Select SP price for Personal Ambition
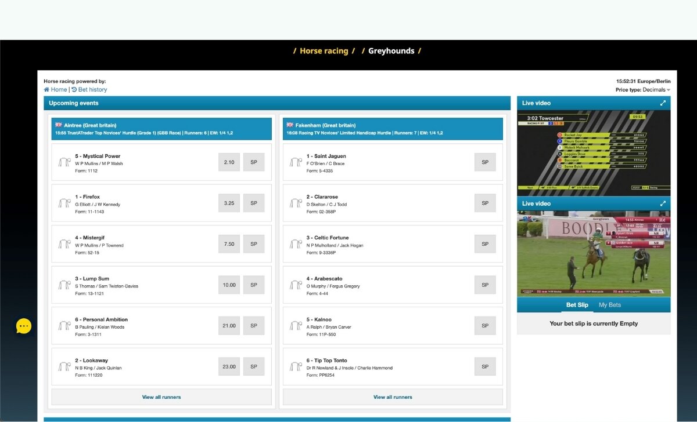The height and width of the screenshot is (422, 697). 254,326
